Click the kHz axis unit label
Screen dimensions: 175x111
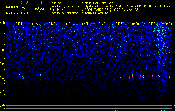3,22
